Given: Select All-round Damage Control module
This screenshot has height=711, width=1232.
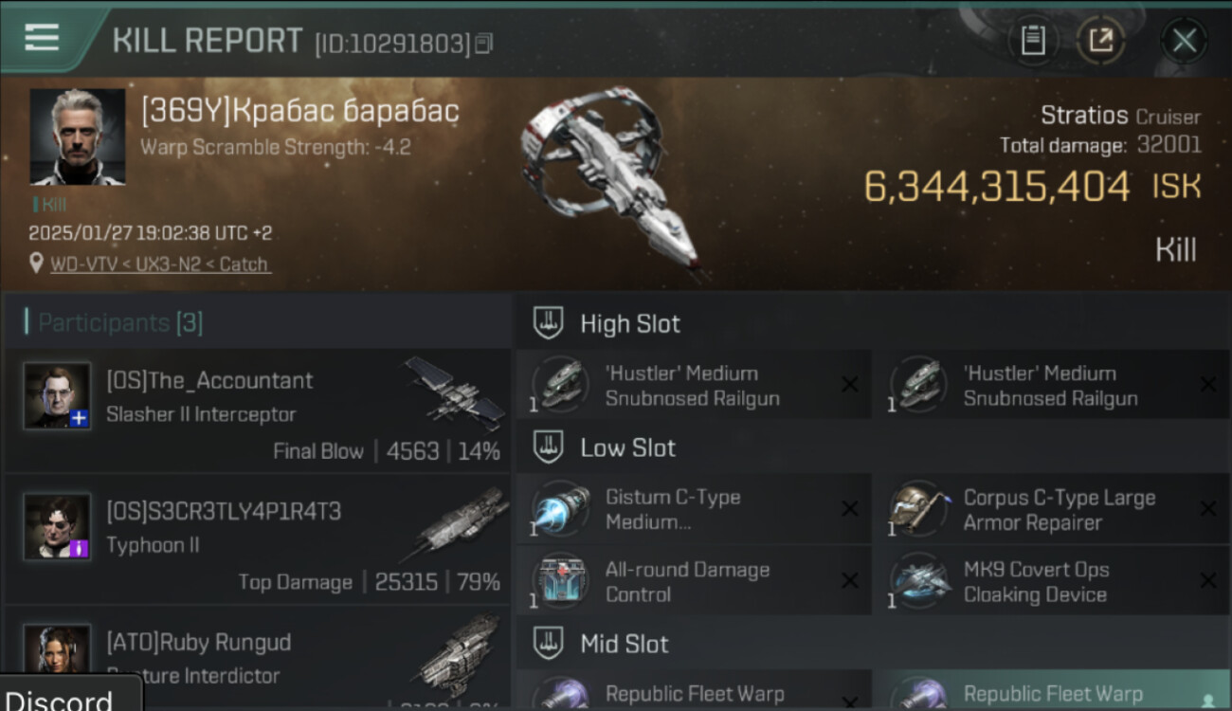Looking at the screenshot, I should click(x=694, y=581).
